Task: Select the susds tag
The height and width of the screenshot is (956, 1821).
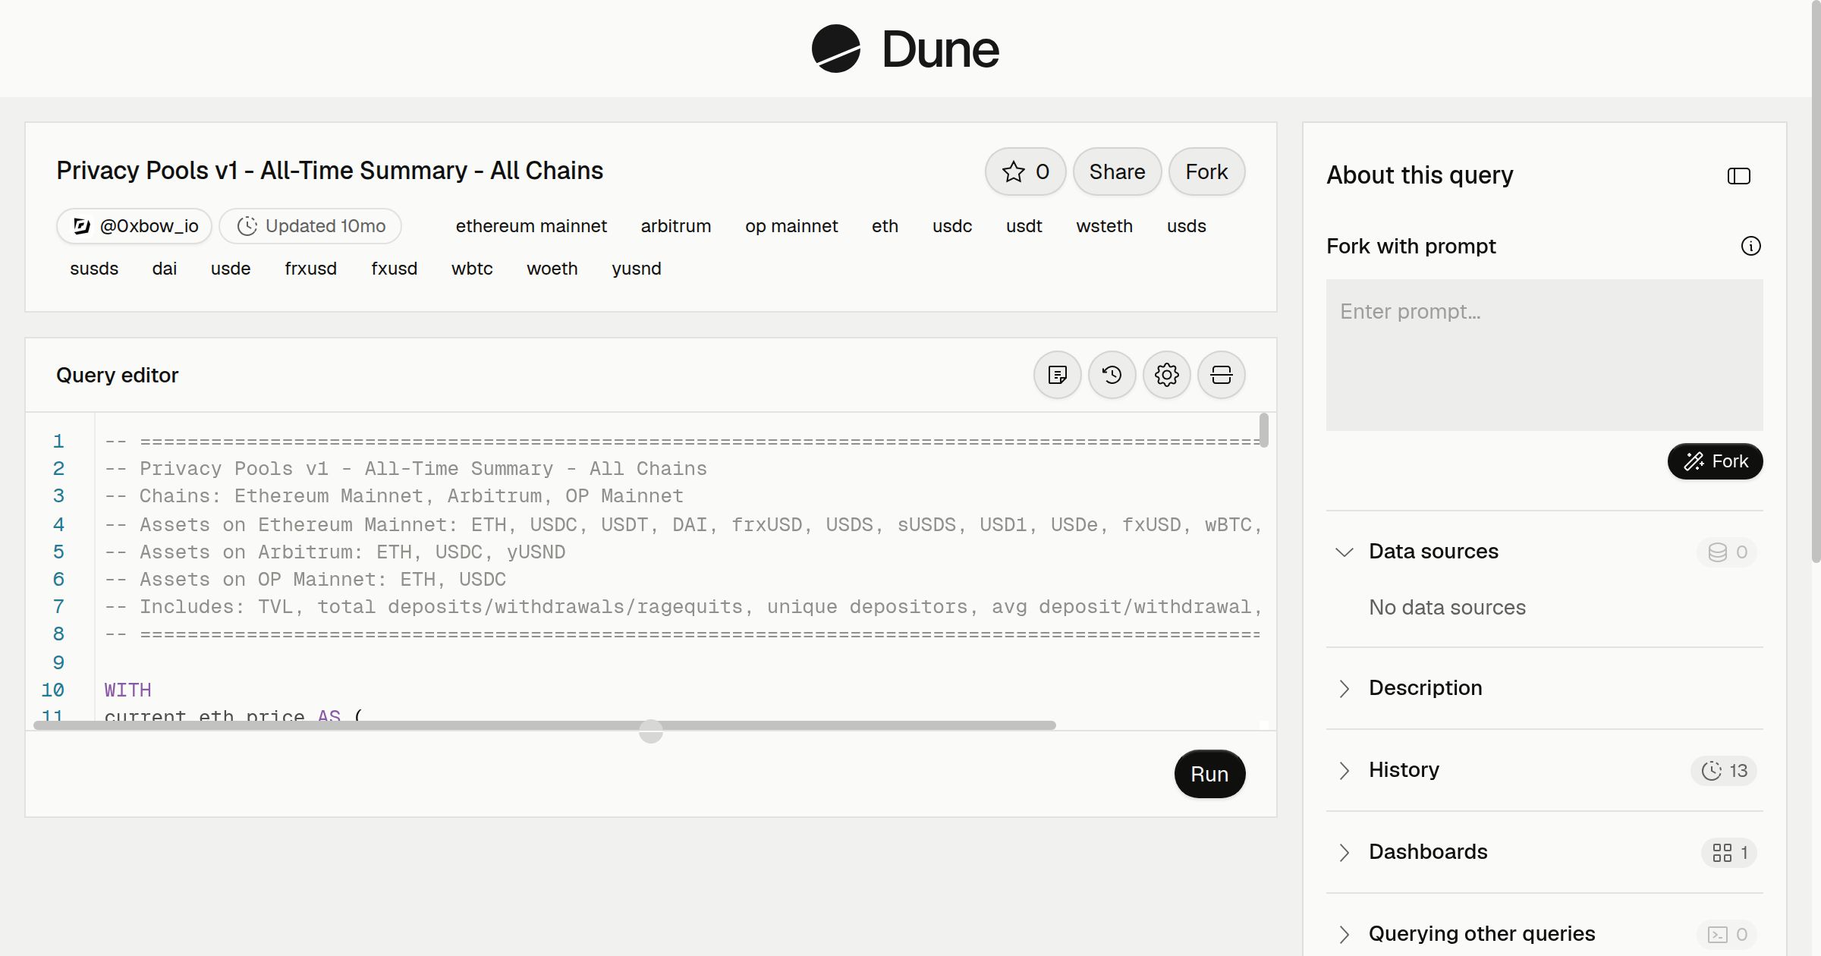Action: point(94,269)
